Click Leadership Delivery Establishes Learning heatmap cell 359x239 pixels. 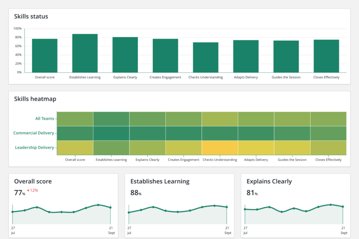pos(111,148)
